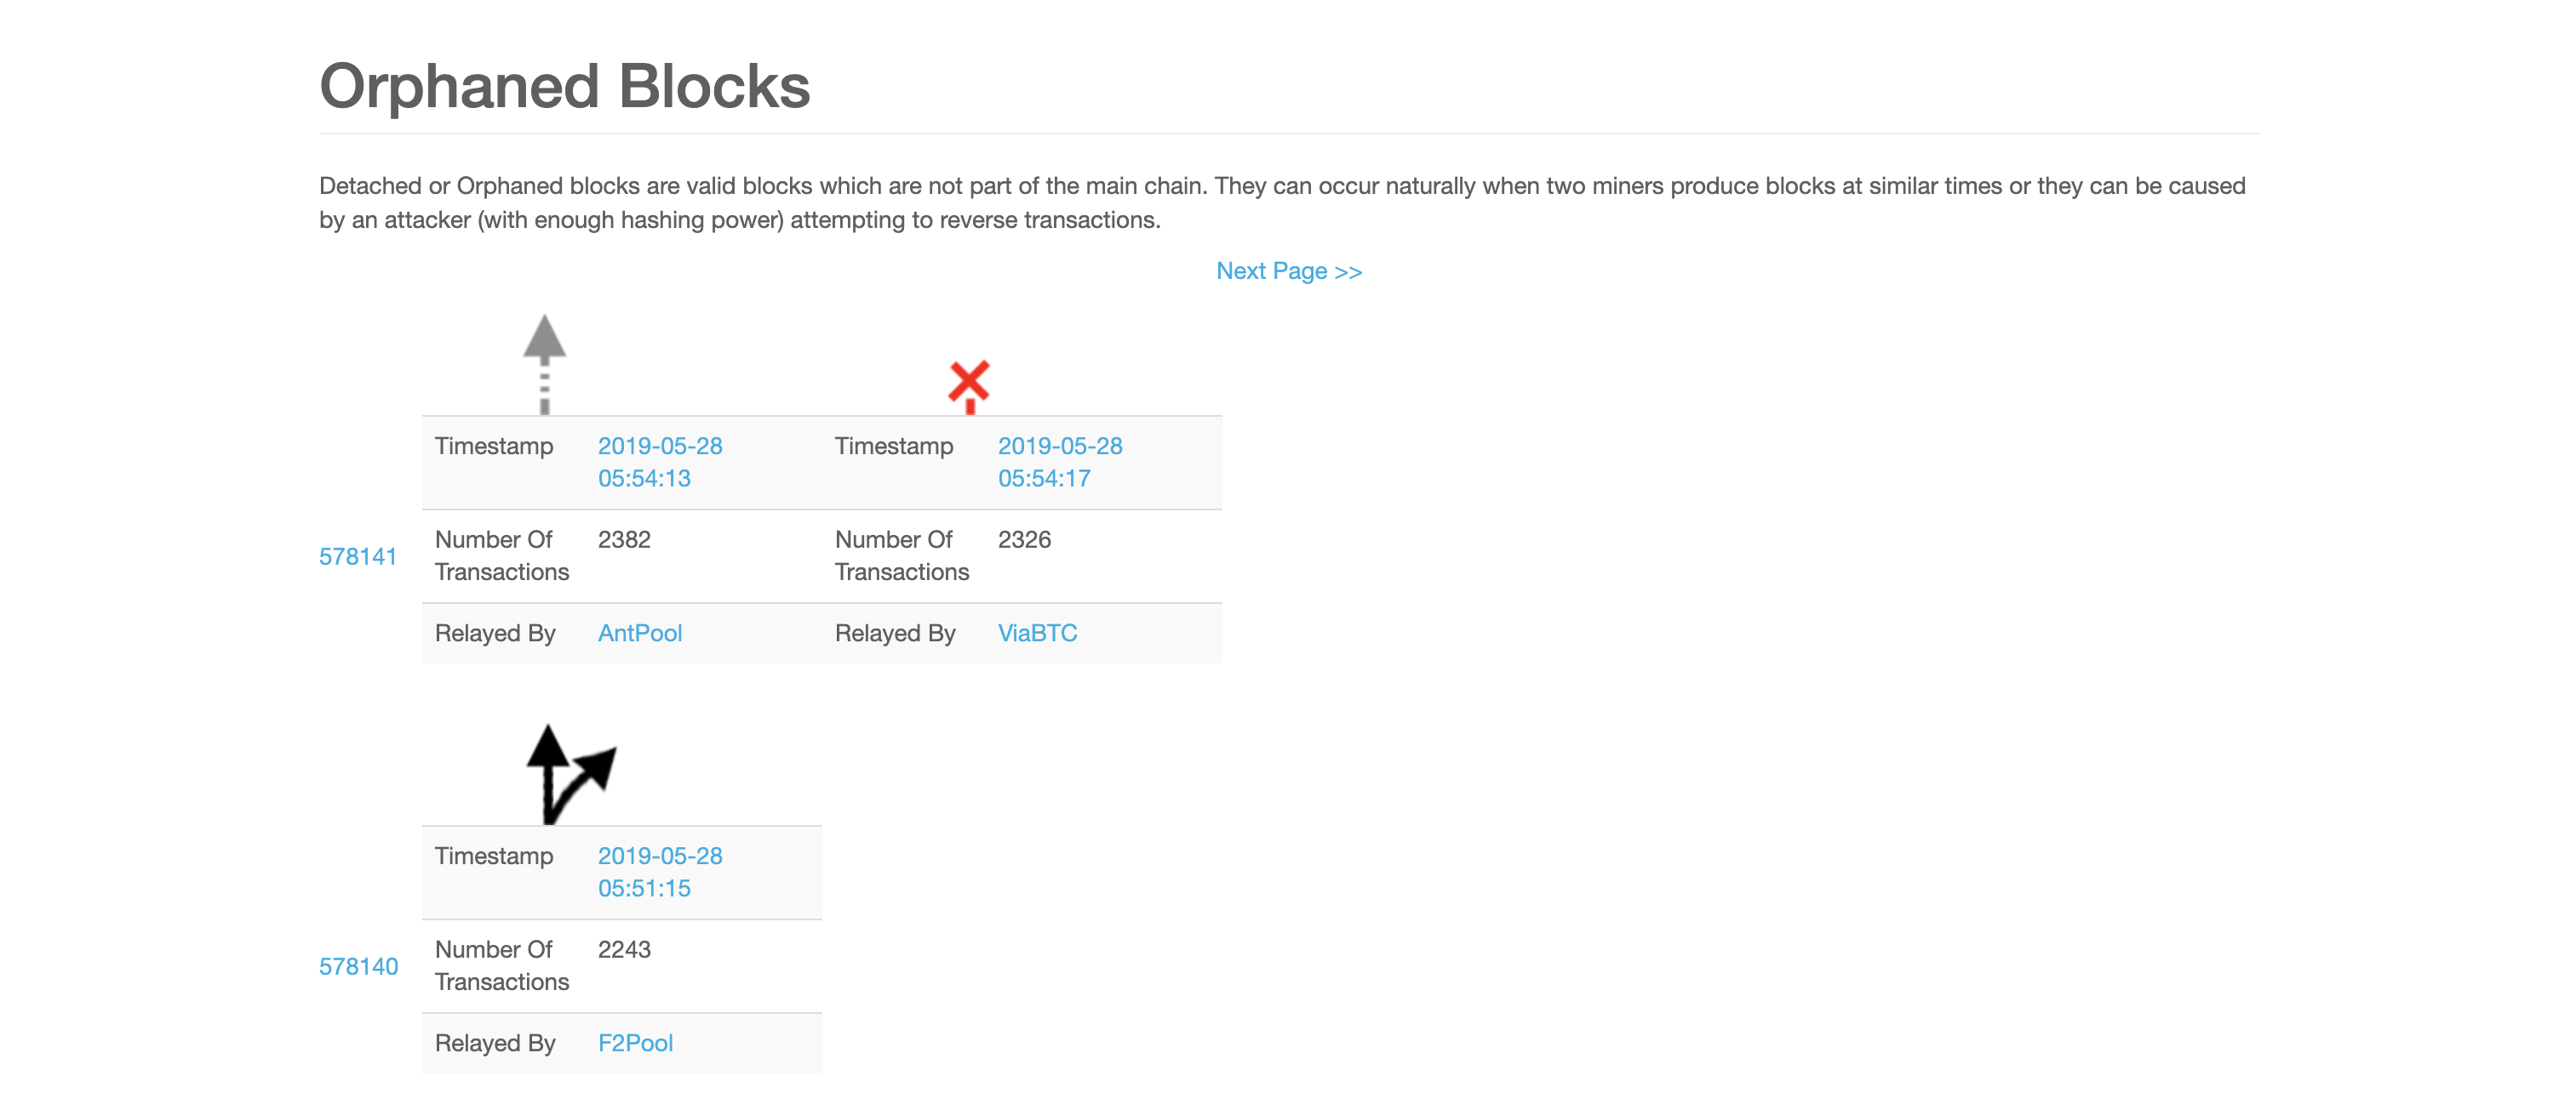
Task: Click transaction count 2382
Action: tap(624, 539)
